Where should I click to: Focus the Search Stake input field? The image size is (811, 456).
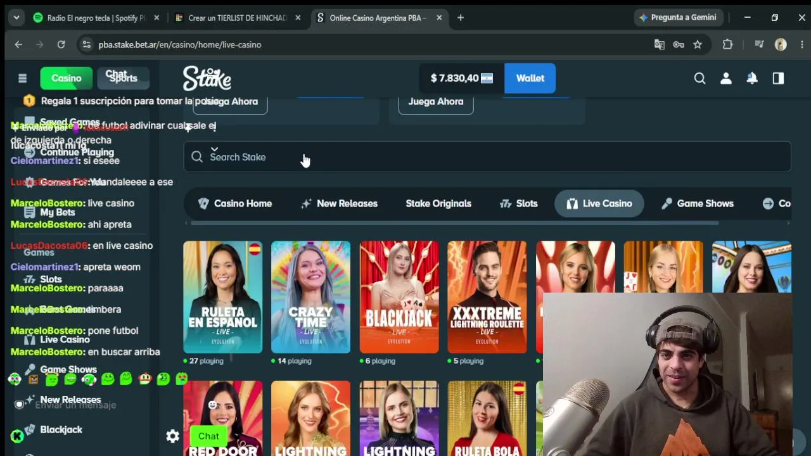pyautogui.click(x=487, y=157)
